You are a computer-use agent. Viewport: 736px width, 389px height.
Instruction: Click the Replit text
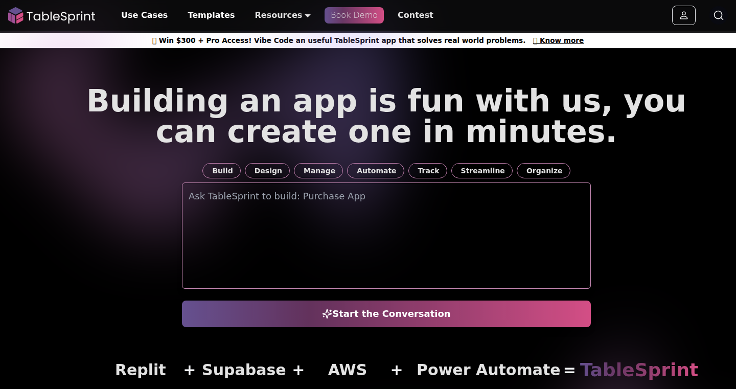click(x=141, y=370)
